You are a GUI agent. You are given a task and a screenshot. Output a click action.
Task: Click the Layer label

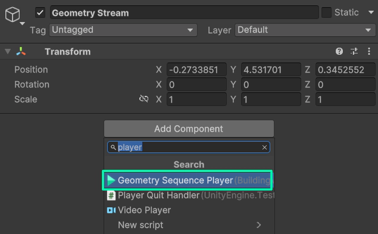220,30
